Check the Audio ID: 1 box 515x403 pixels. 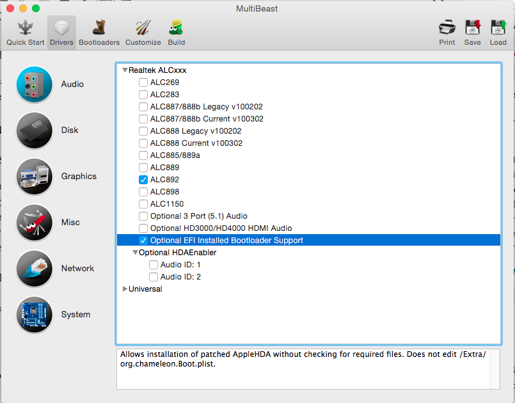tap(154, 265)
